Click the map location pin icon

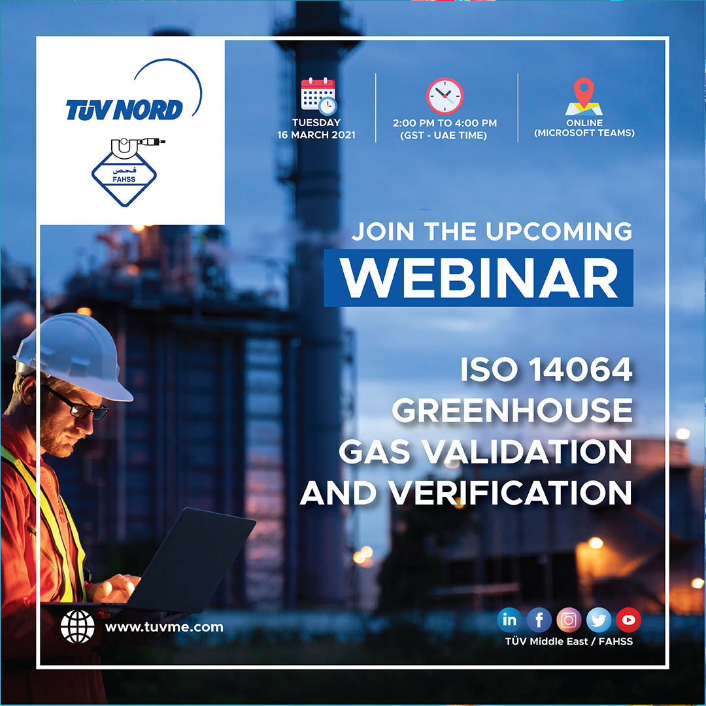[584, 96]
